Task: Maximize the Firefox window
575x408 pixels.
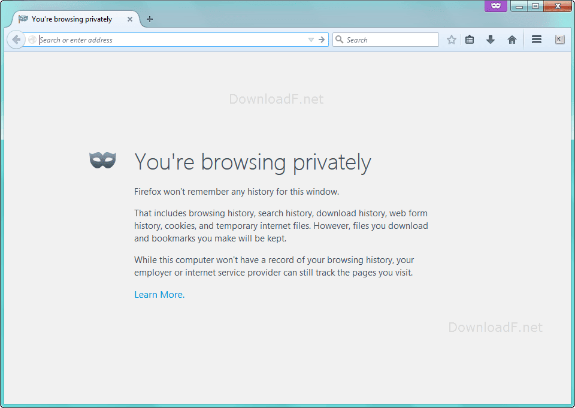Action: tap(535, 6)
